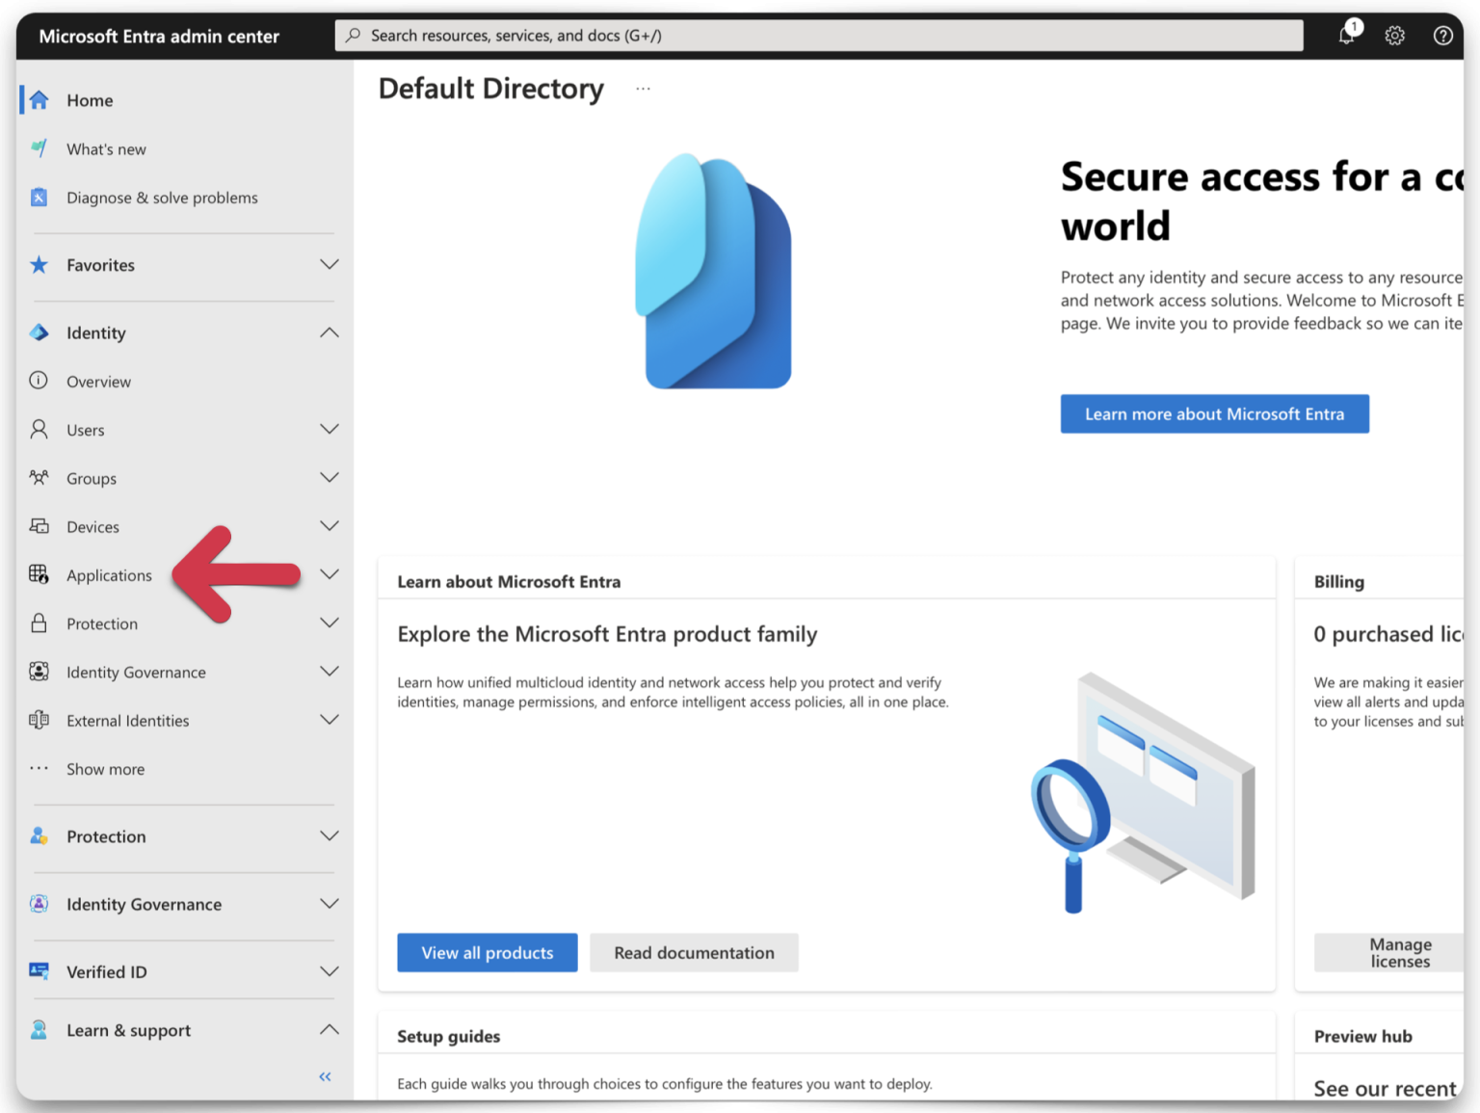Click Learn more about Microsoft Entra
The width and height of the screenshot is (1480, 1113).
(x=1214, y=413)
